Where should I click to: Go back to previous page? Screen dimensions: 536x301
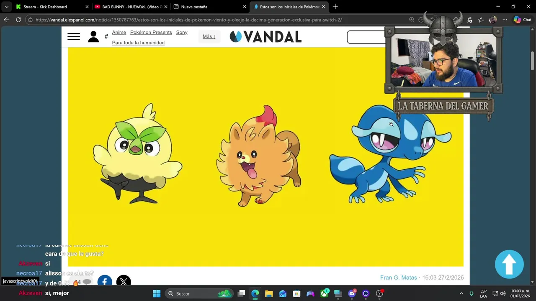(6, 20)
